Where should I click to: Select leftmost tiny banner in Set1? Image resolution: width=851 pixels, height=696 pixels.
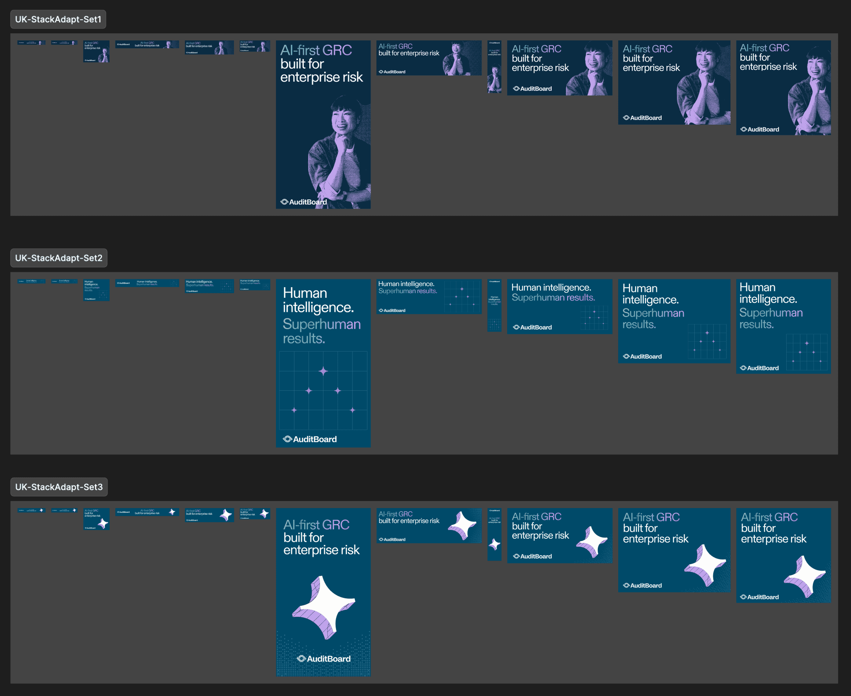[31, 42]
